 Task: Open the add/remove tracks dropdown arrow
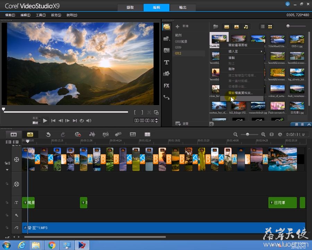16,145
